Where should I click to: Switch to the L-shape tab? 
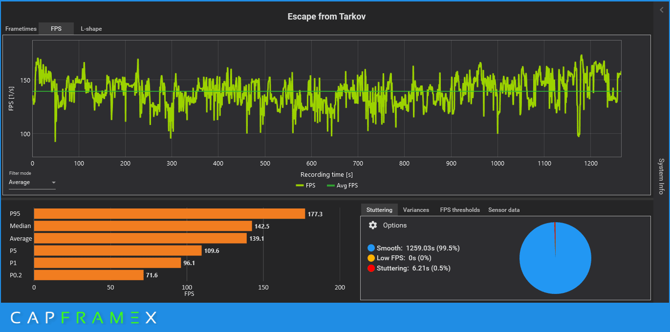pos(91,29)
